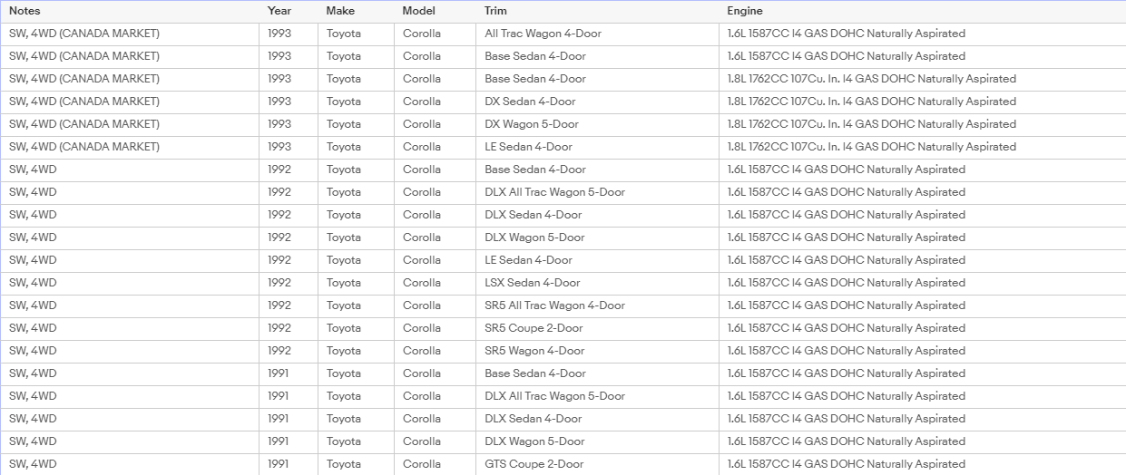
Task: Select the 'SR5 All Trac Wagon 4-Door' trim cell
Action: [597, 305]
